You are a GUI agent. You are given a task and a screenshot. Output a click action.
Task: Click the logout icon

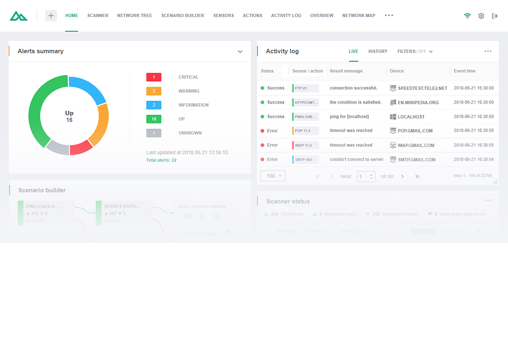pyautogui.click(x=495, y=16)
